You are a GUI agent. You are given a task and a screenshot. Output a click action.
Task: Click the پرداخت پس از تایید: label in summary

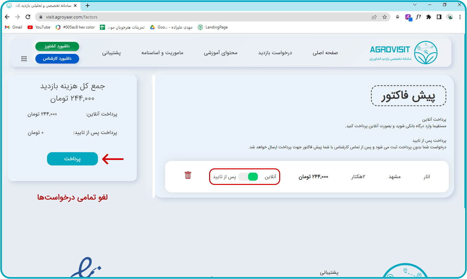[x=95, y=132]
